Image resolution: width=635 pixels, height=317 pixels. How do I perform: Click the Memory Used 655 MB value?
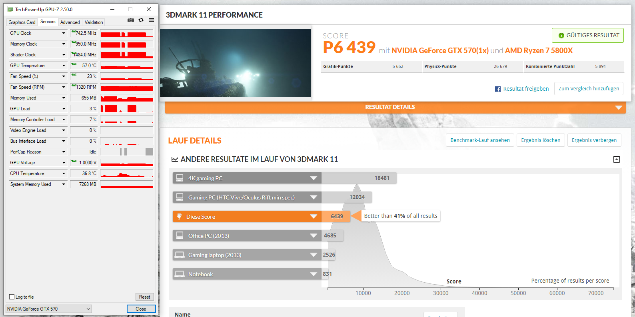[84, 98]
